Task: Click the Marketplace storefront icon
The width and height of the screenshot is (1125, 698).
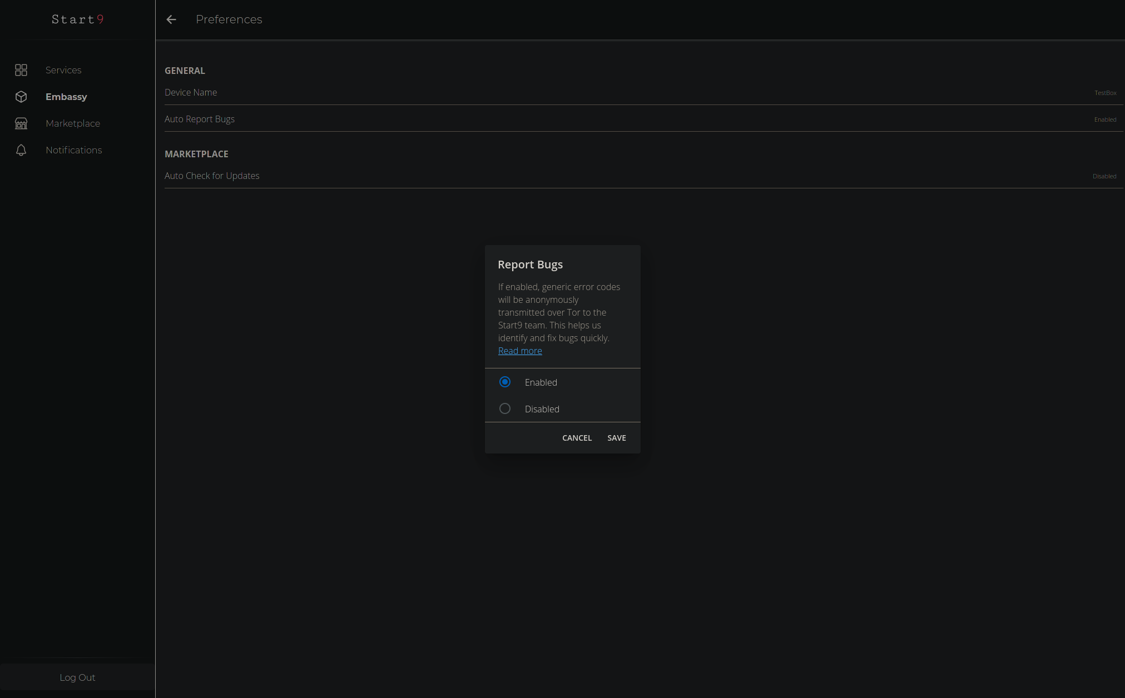Action: pyautogui.click(x=21, y=123)
